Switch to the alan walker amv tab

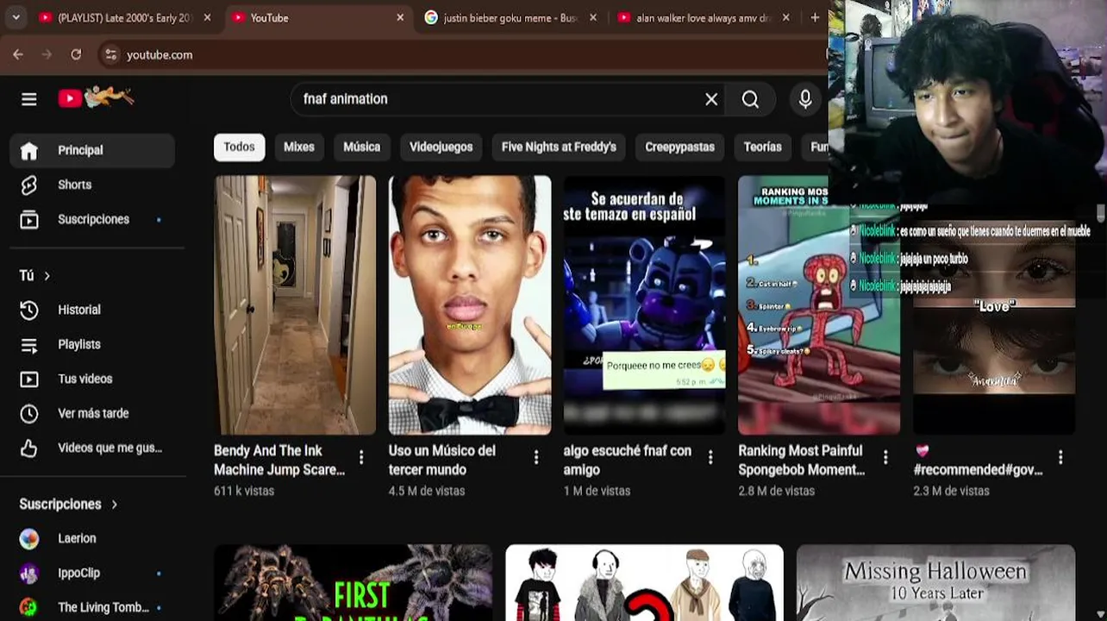click(703, 17)
